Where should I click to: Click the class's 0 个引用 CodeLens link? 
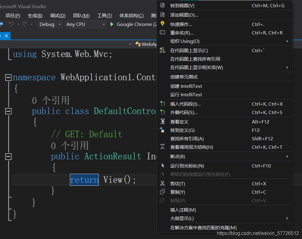coord(51,100)
